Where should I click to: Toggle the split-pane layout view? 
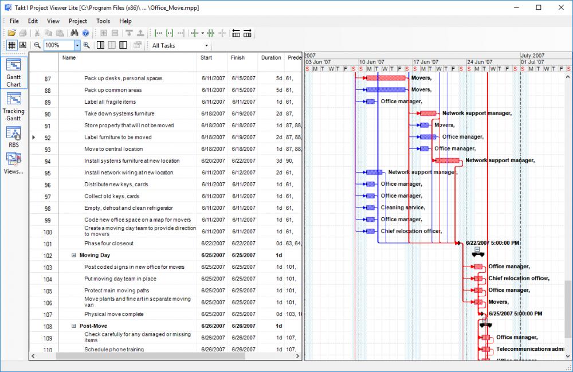coord(112,45)
